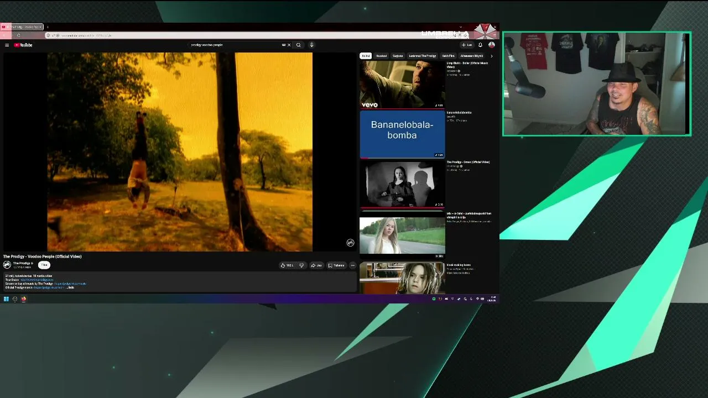Image resolution: width=708 pixels, height=398 pixels.
Task: Reload the page in the browser
Action: [x=18, y=35]
